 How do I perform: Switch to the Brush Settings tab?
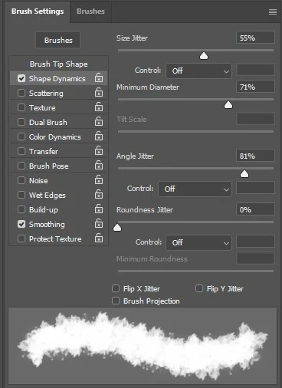click(x=38, y=12)
